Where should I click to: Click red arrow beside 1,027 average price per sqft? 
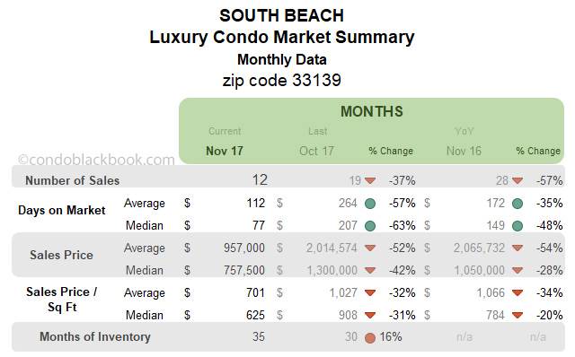pyautogui.click(x=370, y=293)
